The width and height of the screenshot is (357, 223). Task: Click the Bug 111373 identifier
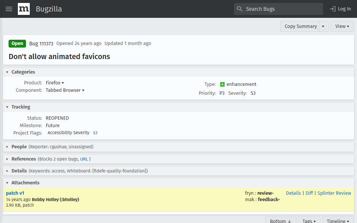tap(41, 43)
